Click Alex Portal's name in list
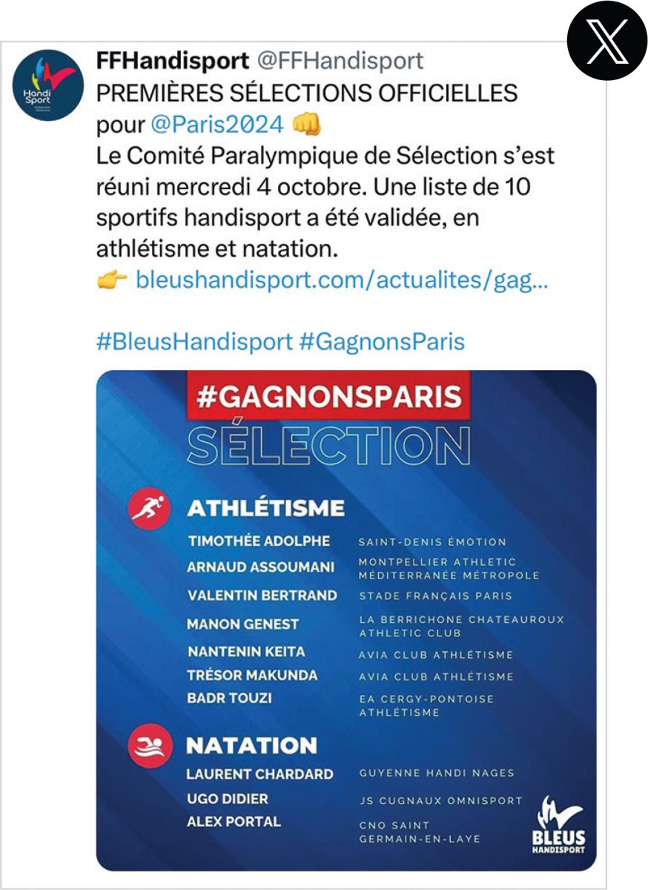This screenshot has height=890, width=648. [x=233, y=822]
